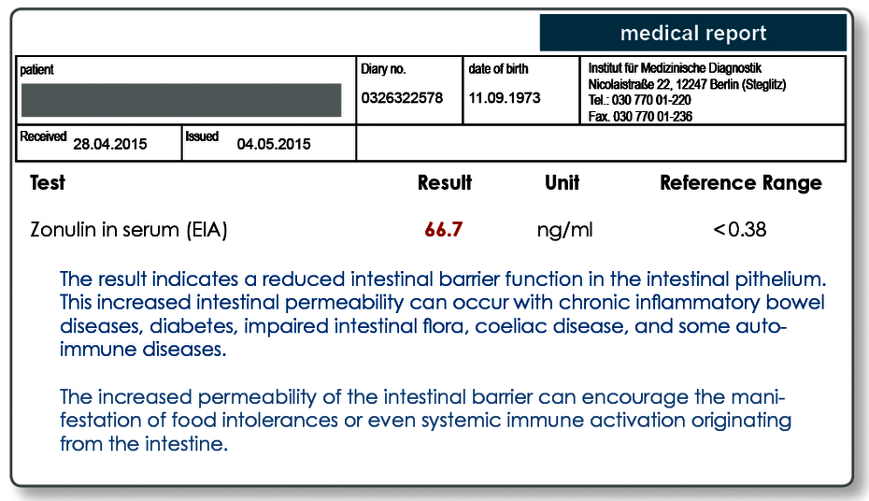Select the Nicolaistraße 22 address line
Screen dimensions: 869x501
tap(687, 84)
